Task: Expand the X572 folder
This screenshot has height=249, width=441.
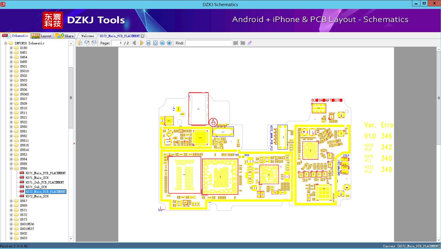Action: pos(11,215)
